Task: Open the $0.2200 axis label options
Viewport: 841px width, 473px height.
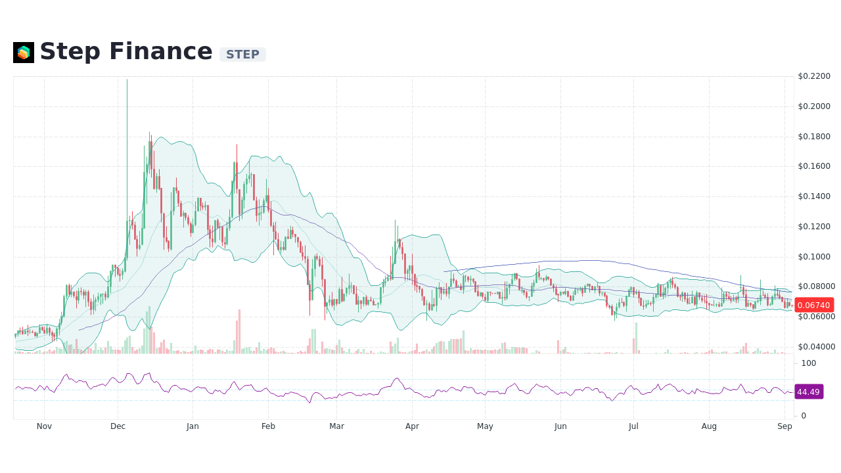Action: [813, 76]
